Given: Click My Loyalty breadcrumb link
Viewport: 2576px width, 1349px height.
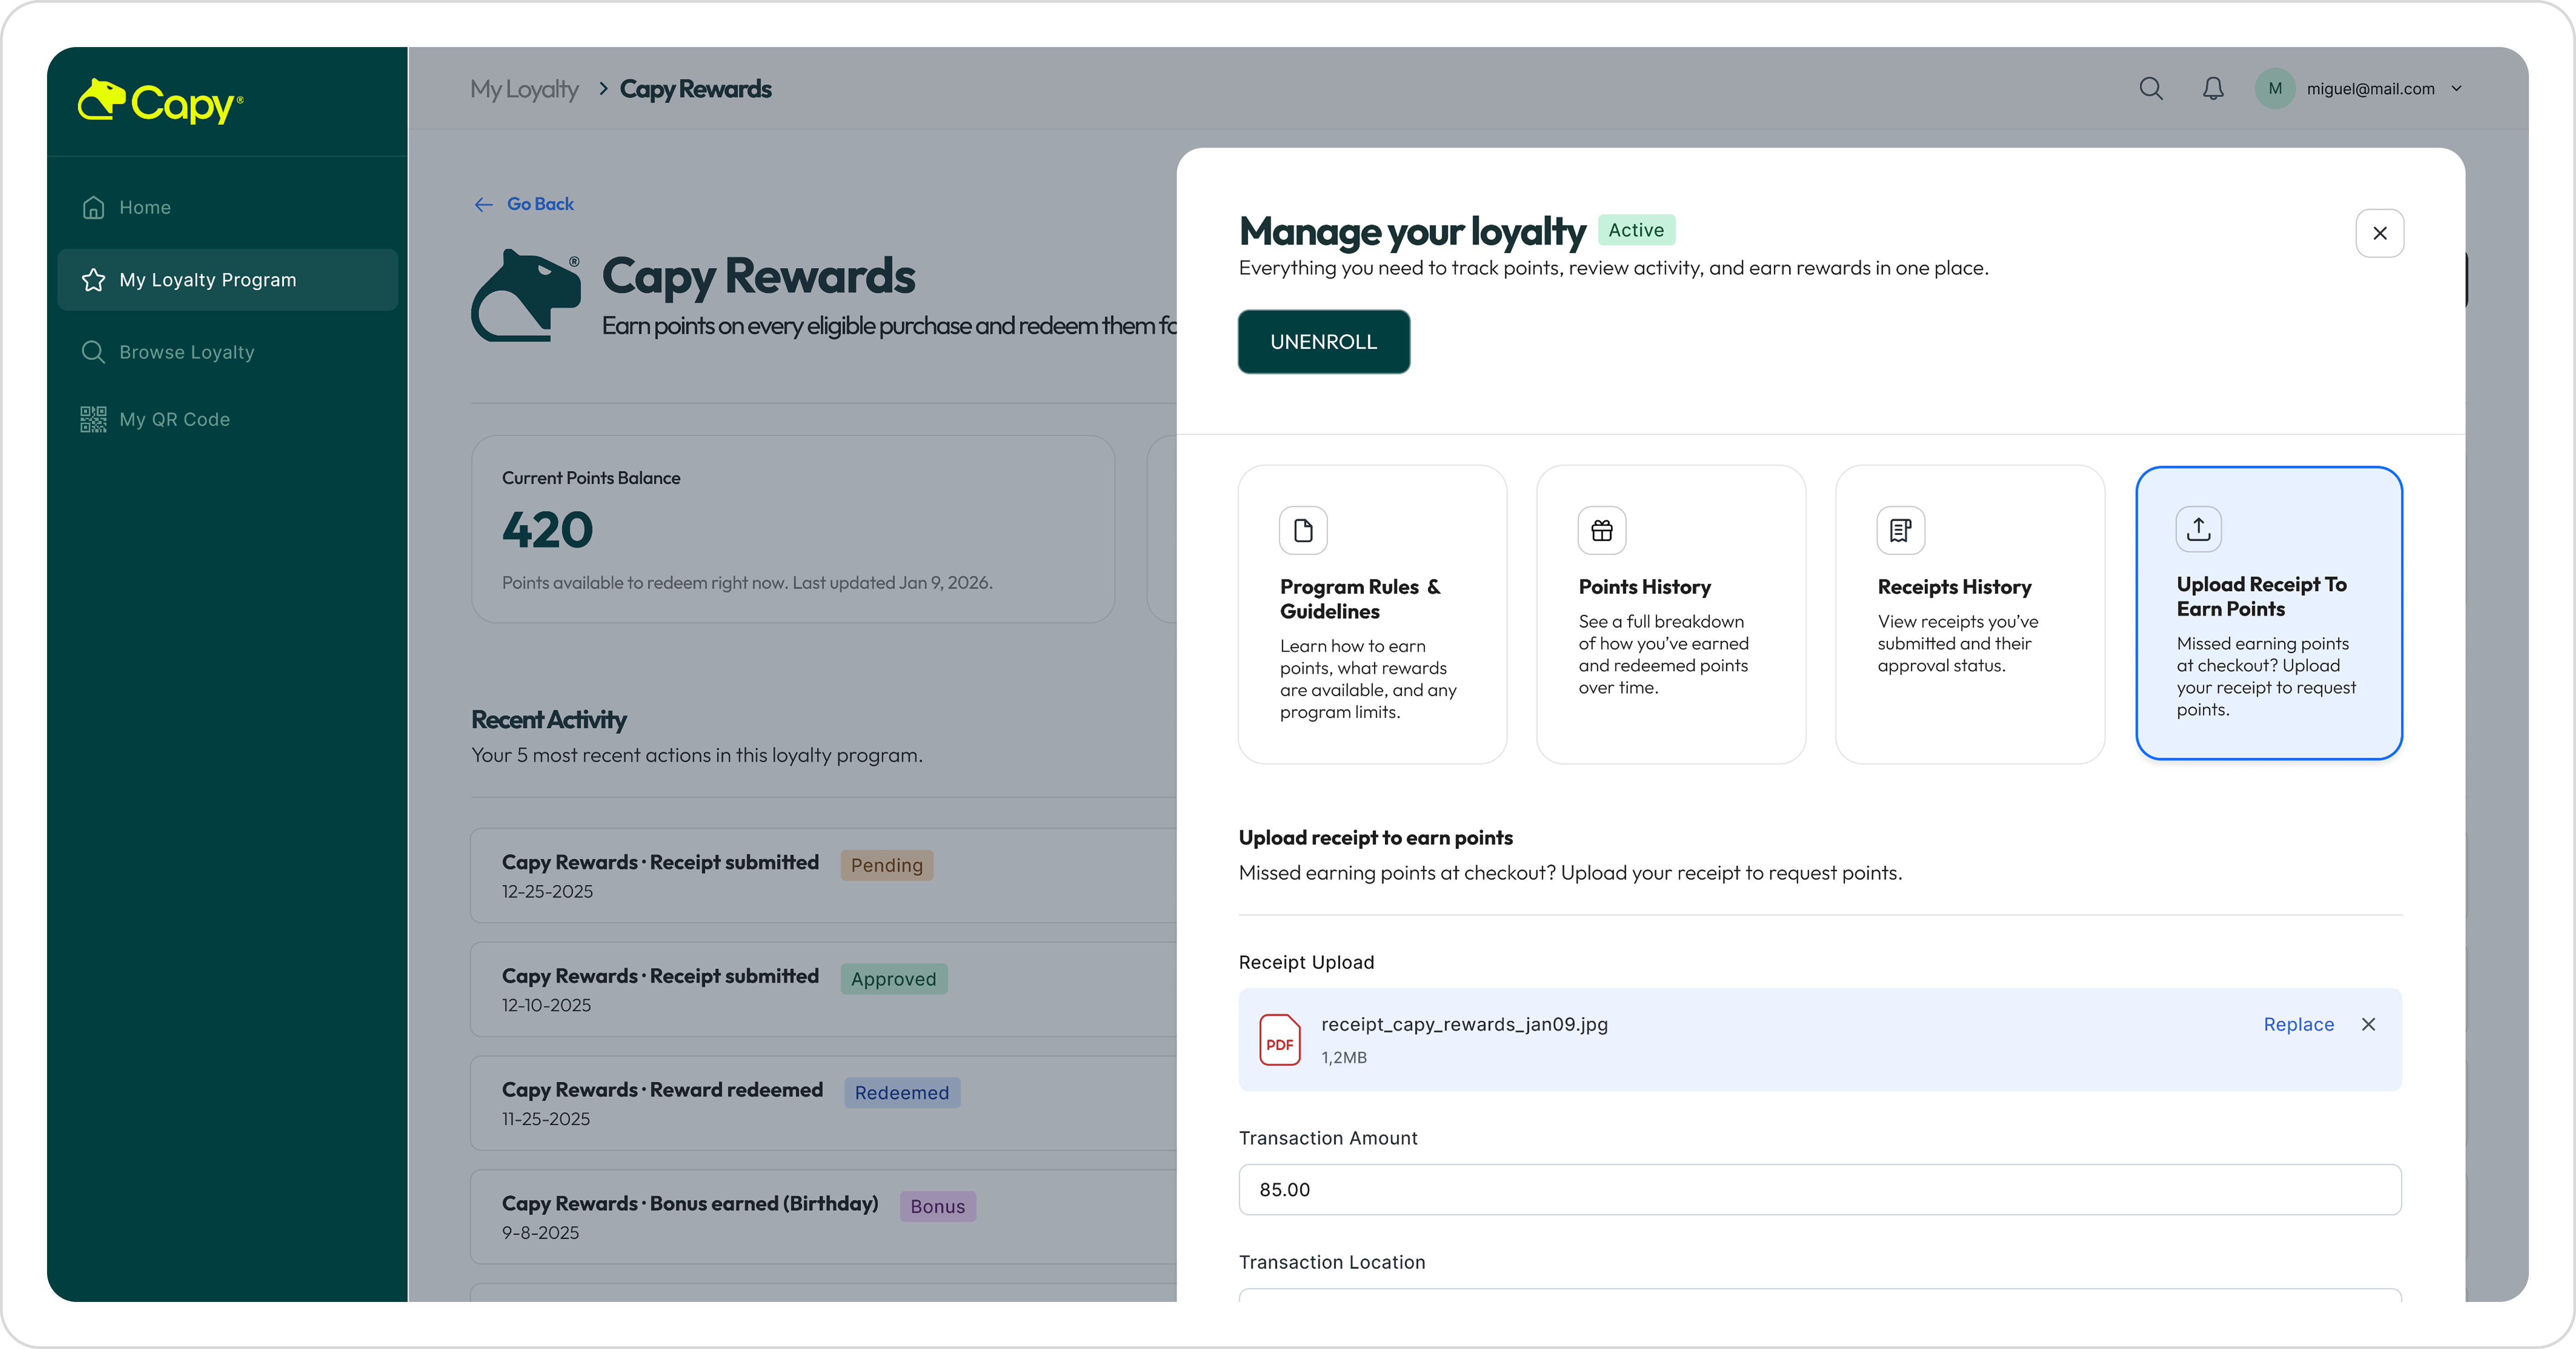Looking at the screenshot, I should (x=524, y=89).
